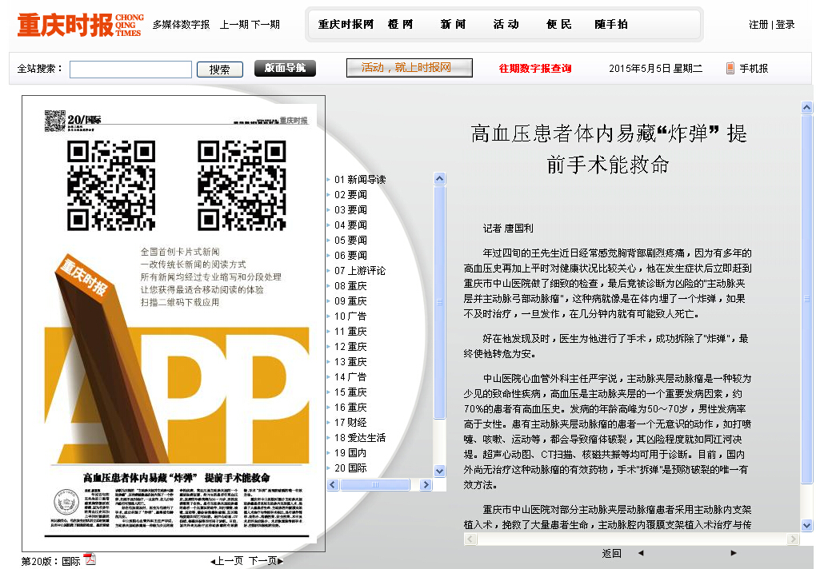Click the right QR code on the page preview
This screenshot has height=569, width=816.
coord(242,185)
